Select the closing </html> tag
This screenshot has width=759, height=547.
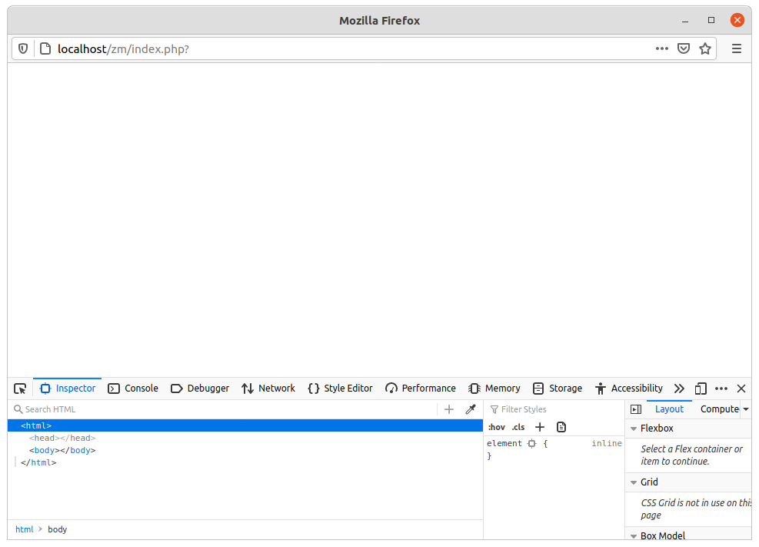click(38, 463)
